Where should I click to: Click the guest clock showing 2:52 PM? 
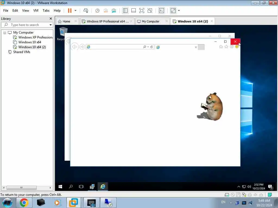pos(259,187)
